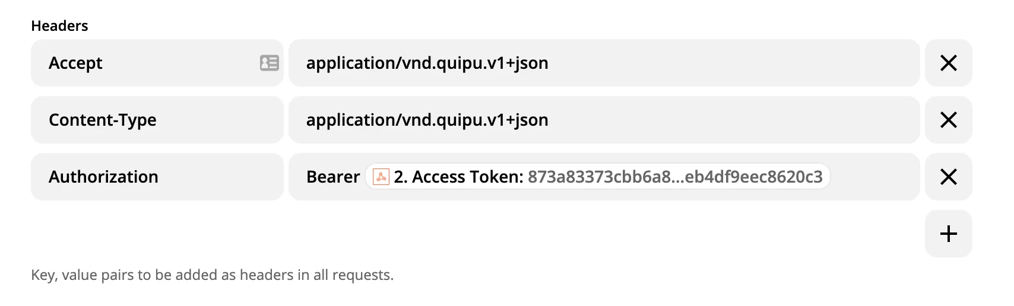Remove the Authorization header row
Viewport: 1014px width, 306px height.
coord(948,177)
